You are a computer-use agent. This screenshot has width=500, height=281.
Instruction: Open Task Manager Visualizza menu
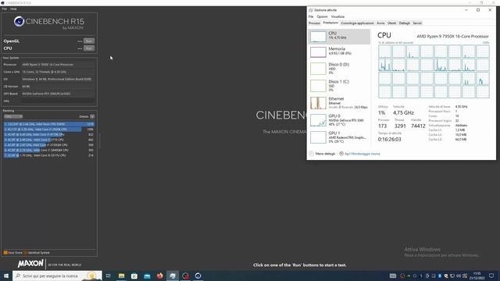coord(337,16)
